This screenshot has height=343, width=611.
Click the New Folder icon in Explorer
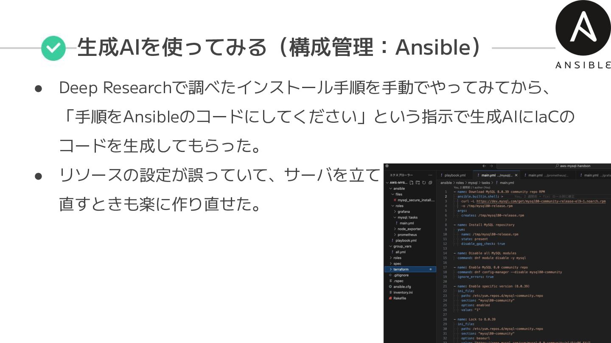point(418,183)
